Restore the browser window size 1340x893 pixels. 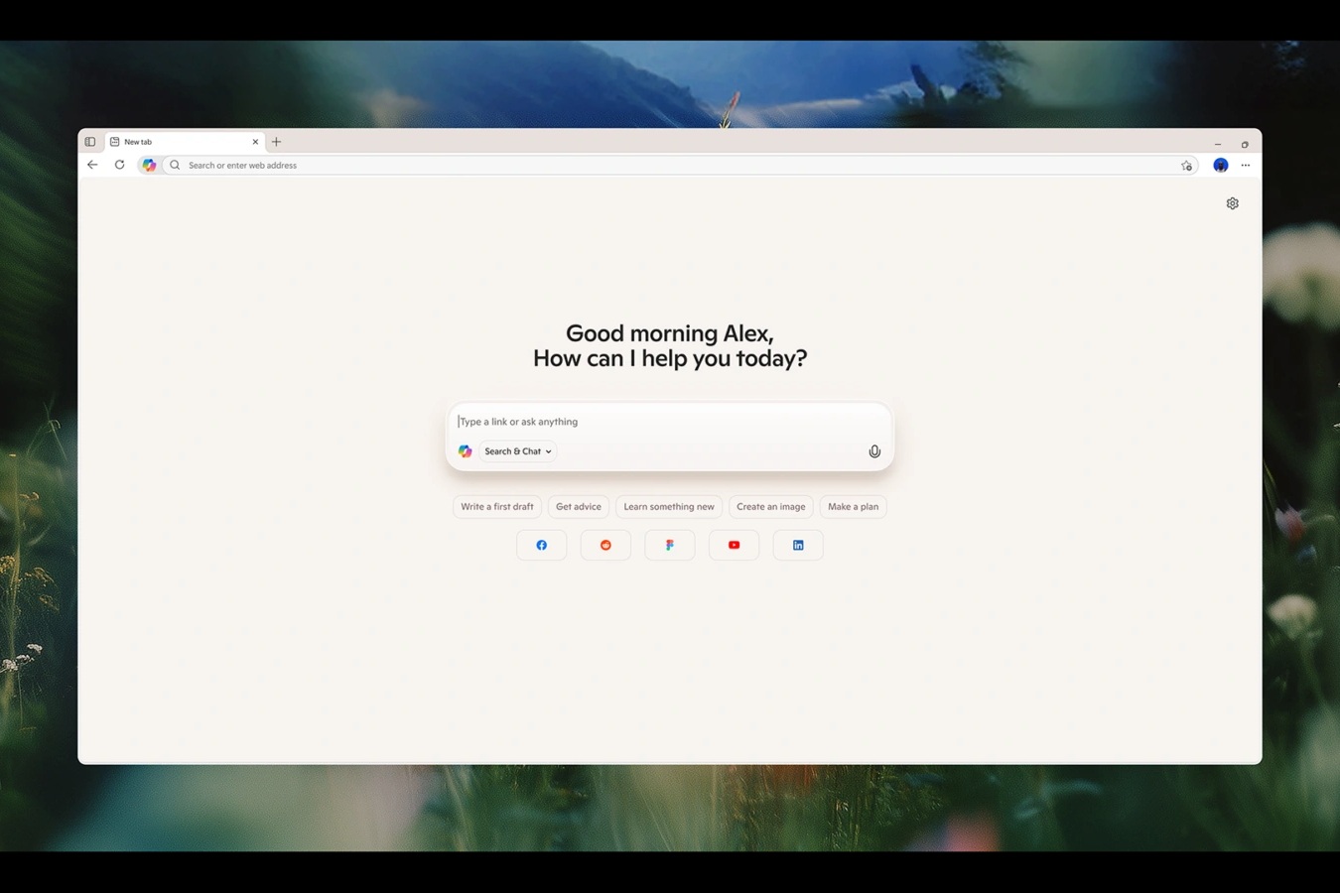click(x=1245, y=145)
